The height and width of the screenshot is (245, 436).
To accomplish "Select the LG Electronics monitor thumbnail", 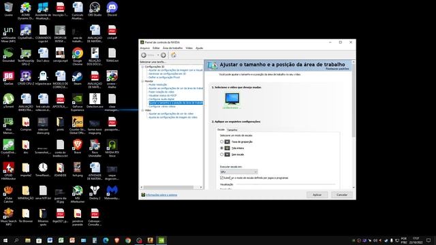I will [232, 101].
